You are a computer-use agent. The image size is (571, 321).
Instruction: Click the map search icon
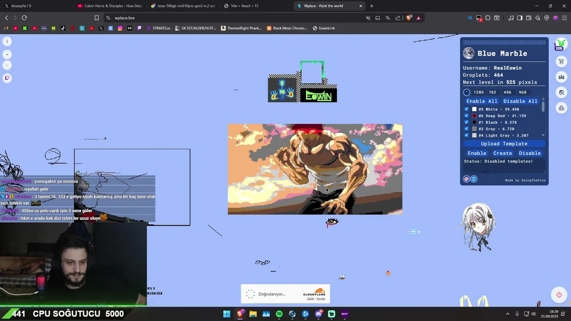tap(561, 93)
